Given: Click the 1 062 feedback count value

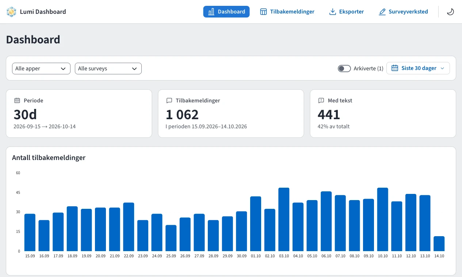Looking at the screenshot, I should pyautogui.click(x=182, y=114).
